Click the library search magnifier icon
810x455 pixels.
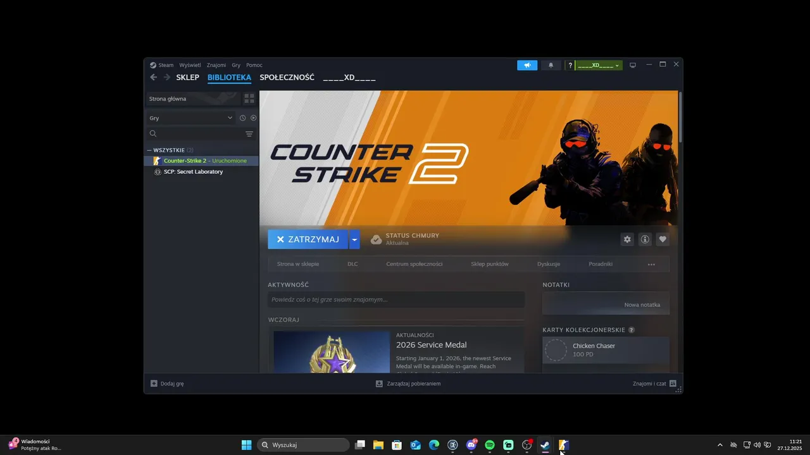click(153, 134)
